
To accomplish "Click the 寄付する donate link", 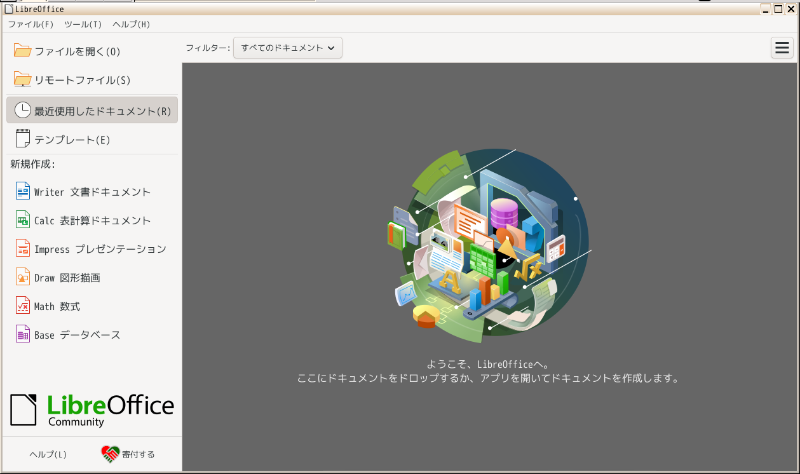I will [x=127, y=454].
